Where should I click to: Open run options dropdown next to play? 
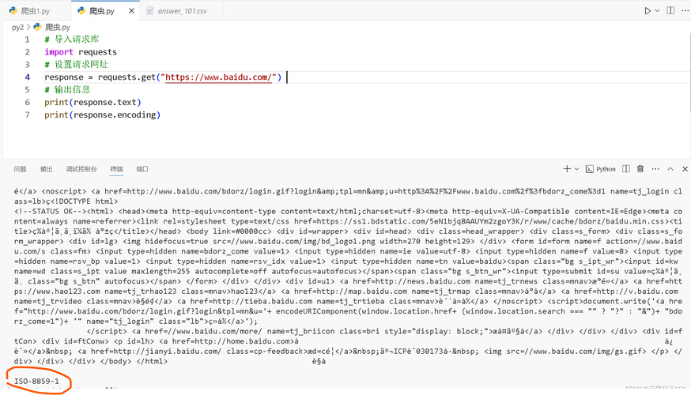657,10
